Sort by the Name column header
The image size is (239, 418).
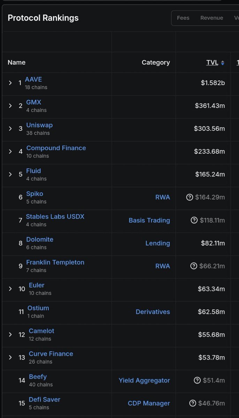click(16, 63)
